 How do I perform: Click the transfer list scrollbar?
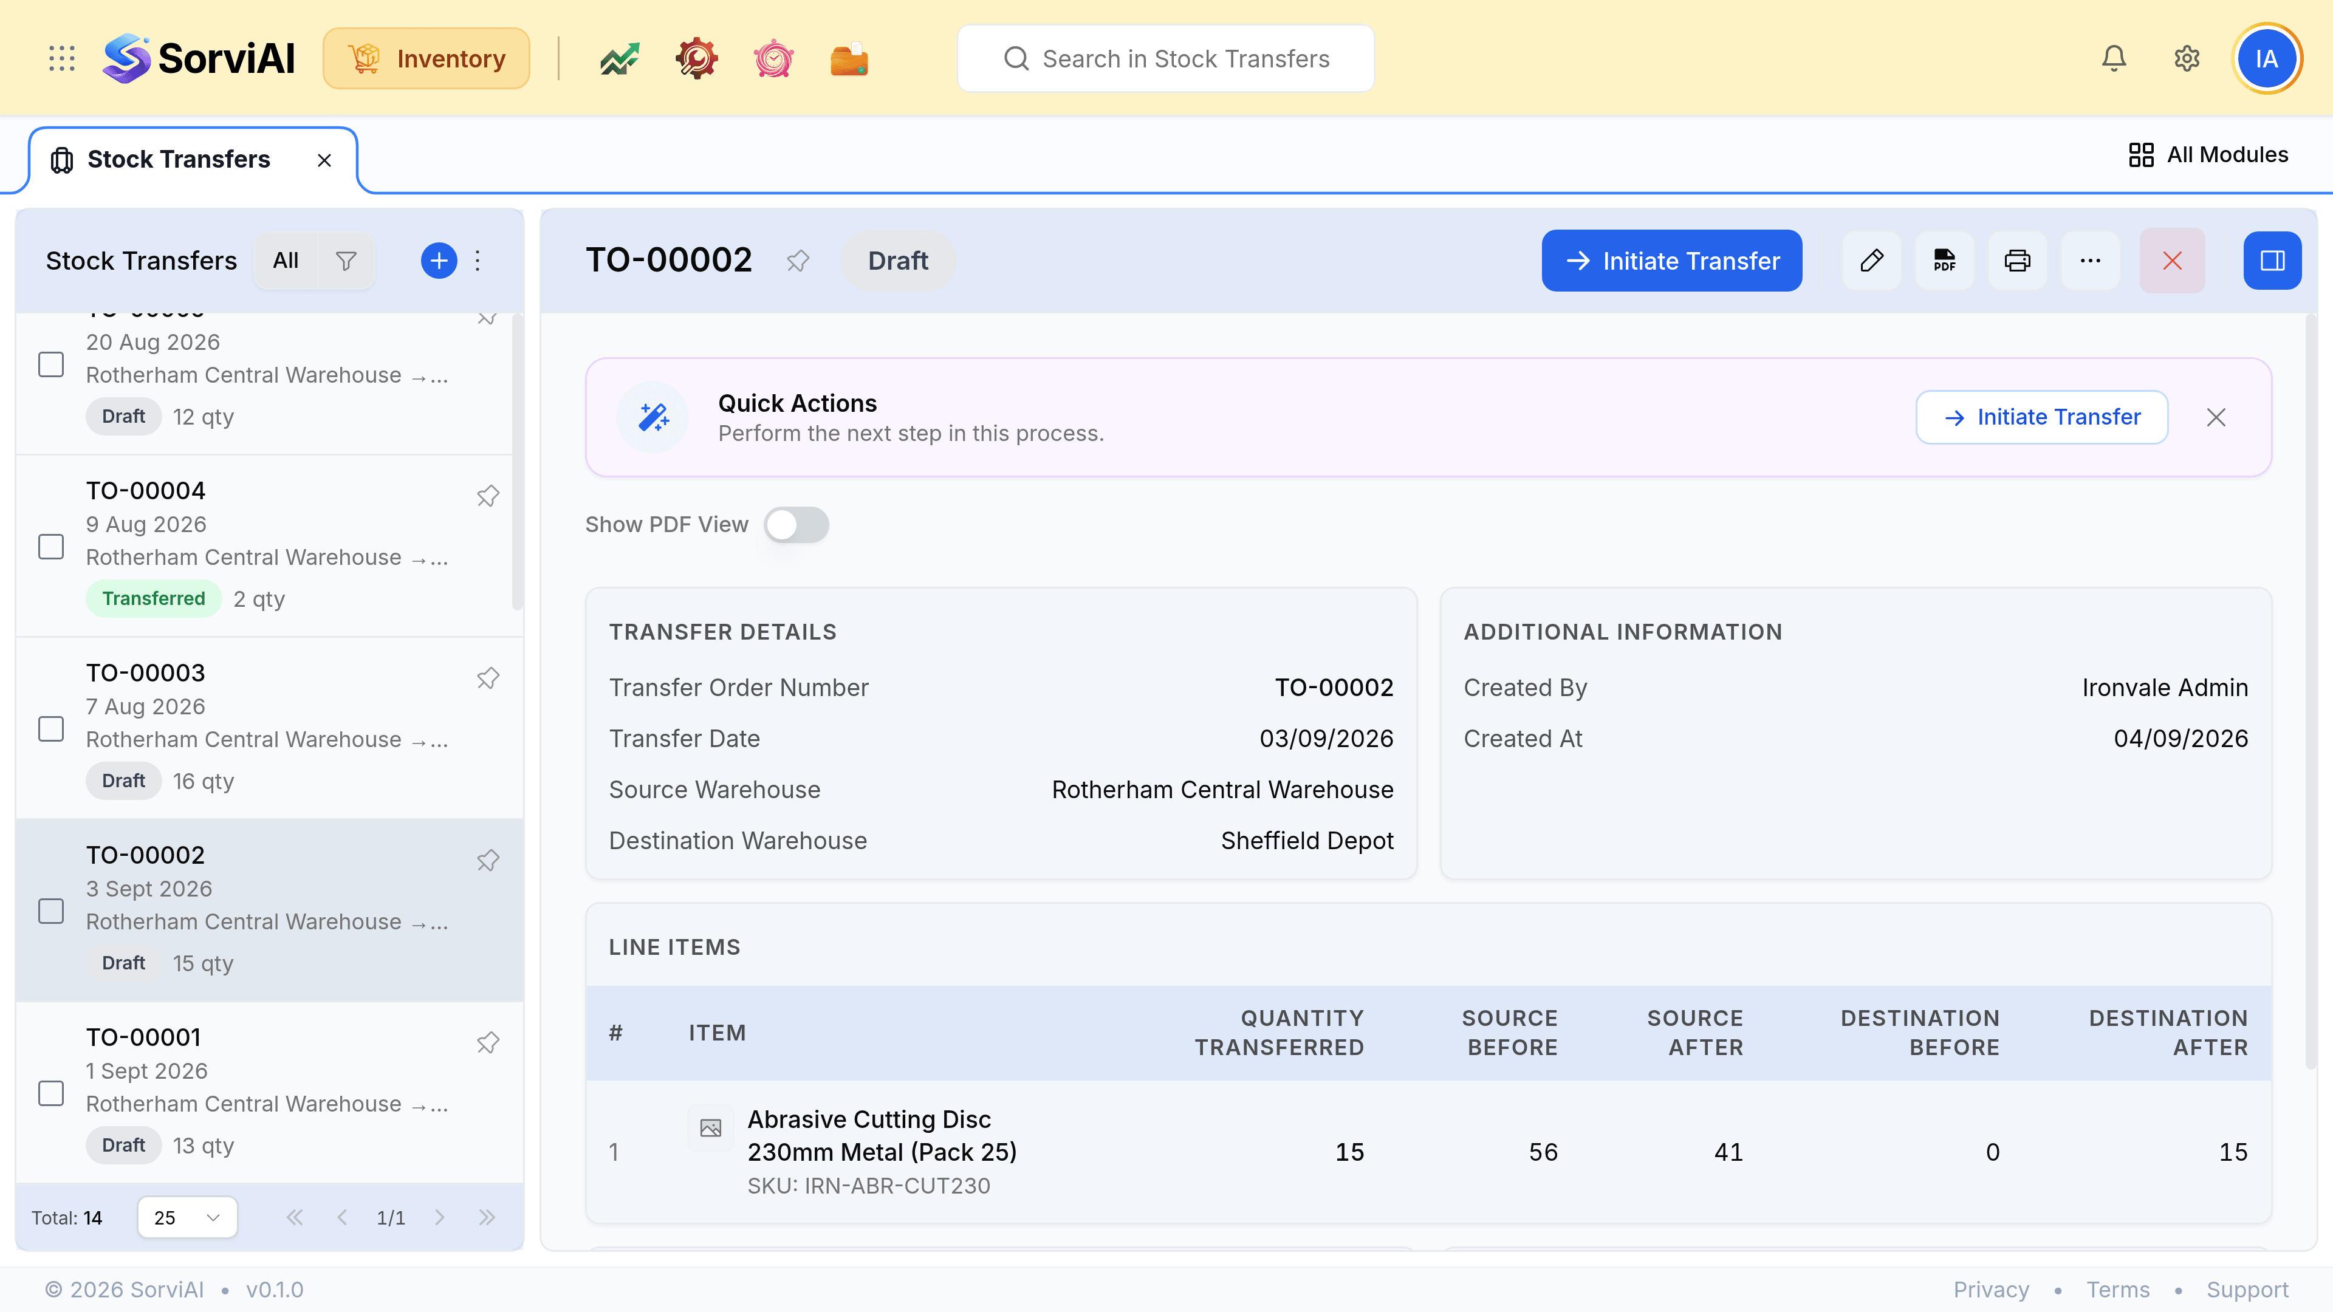(518, 462)
